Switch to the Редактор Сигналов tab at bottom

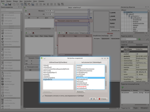pyautogui.click(x=126, y=108)
